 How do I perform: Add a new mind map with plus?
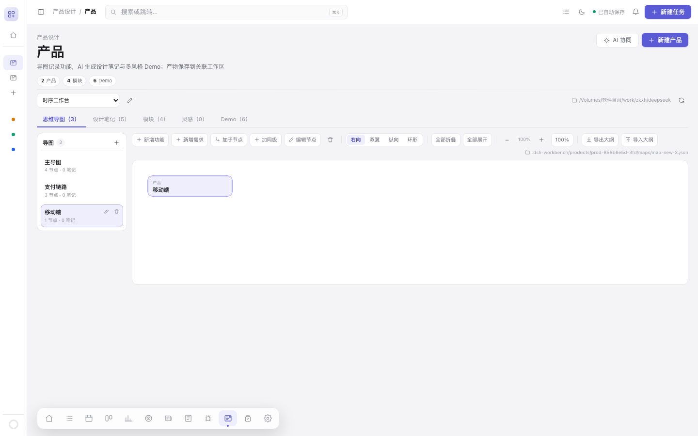tap(116, 142)
